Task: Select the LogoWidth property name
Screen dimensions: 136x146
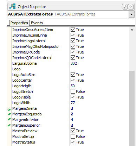Action: click(21, 103)
